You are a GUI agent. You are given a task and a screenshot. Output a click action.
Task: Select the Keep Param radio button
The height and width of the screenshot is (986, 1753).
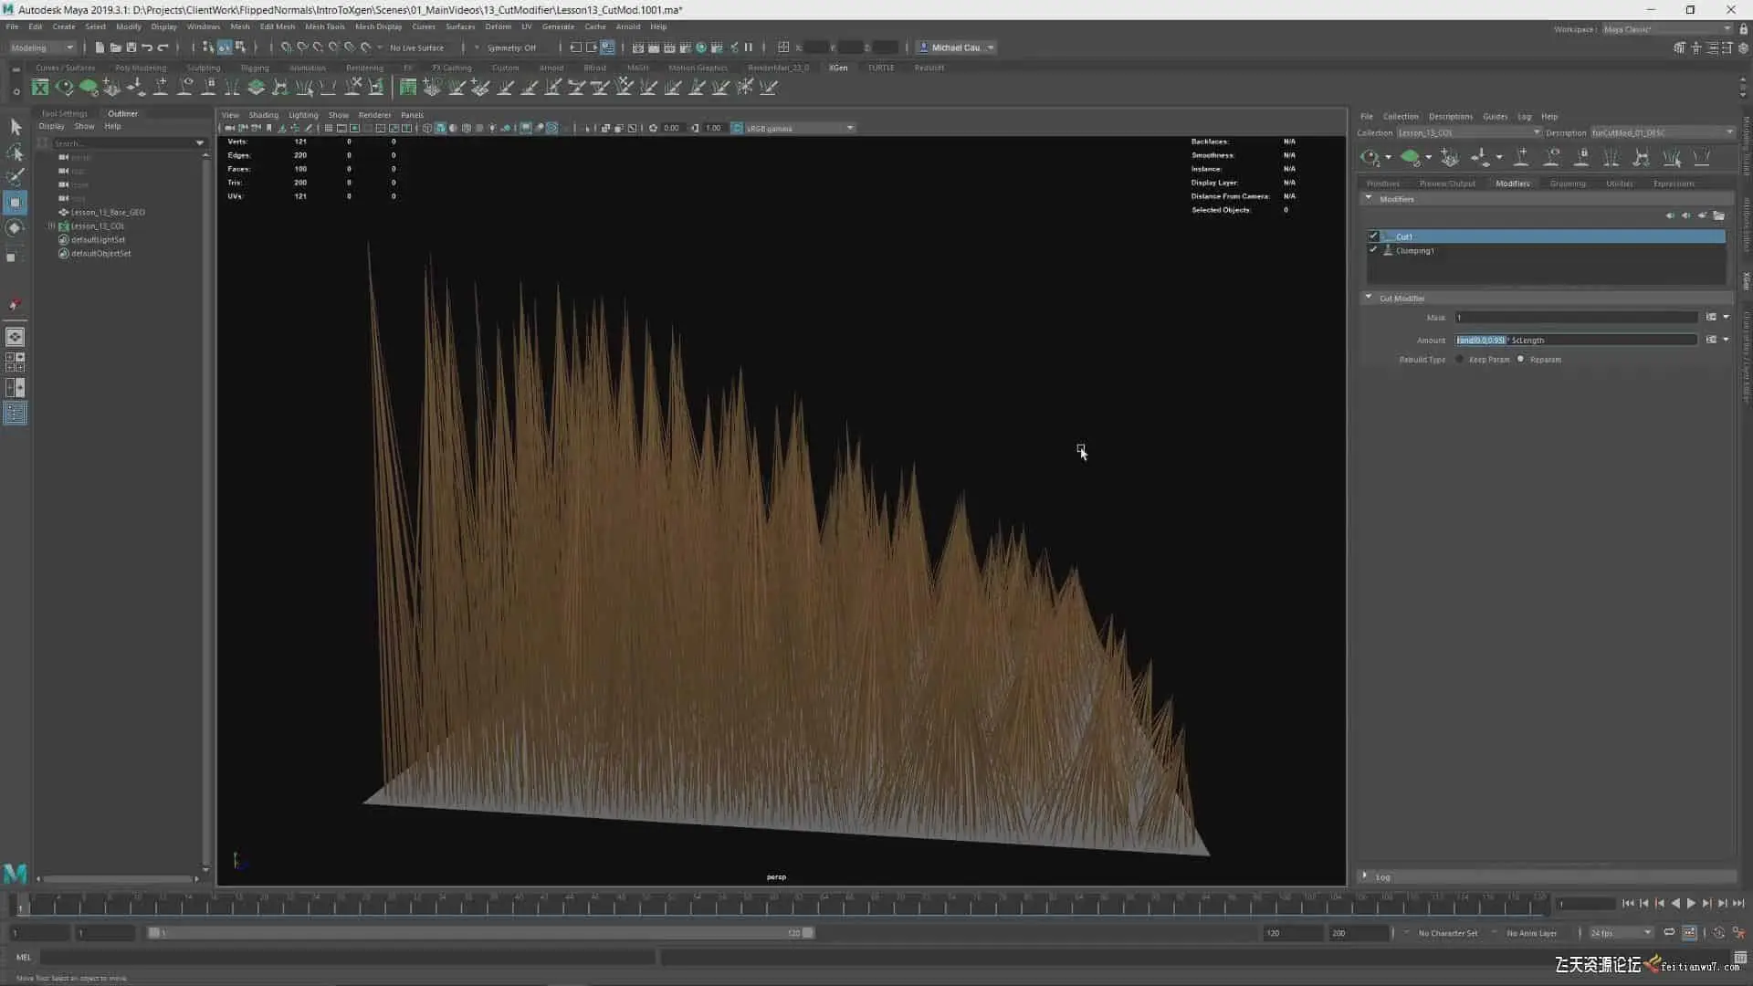pos(1460,360)
